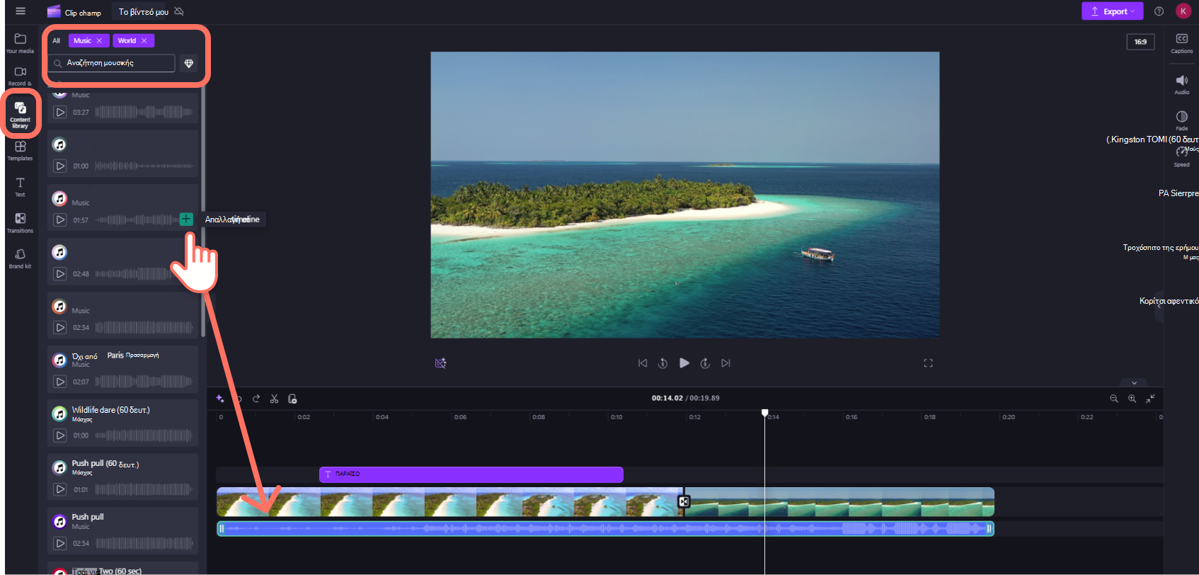This screenshot has height=575, width=1199.
Task: Remove the World filter chip
Action: click(x=144, y=41)
